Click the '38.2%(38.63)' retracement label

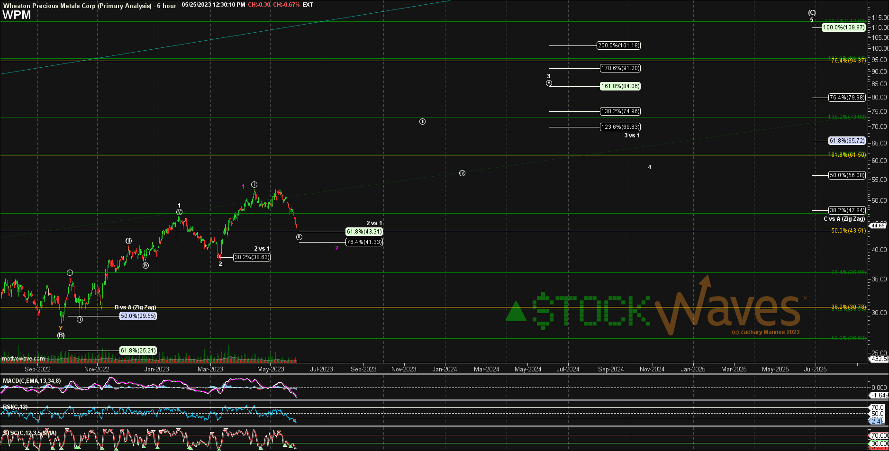(x=252, y=257)
